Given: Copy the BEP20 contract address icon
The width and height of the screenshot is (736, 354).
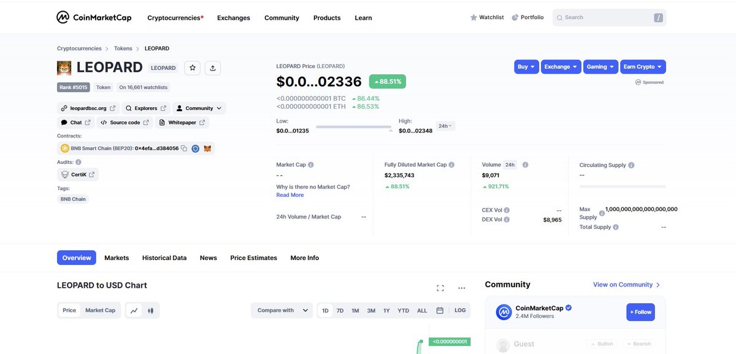Looking at the screenshot, I should [184, 148].
